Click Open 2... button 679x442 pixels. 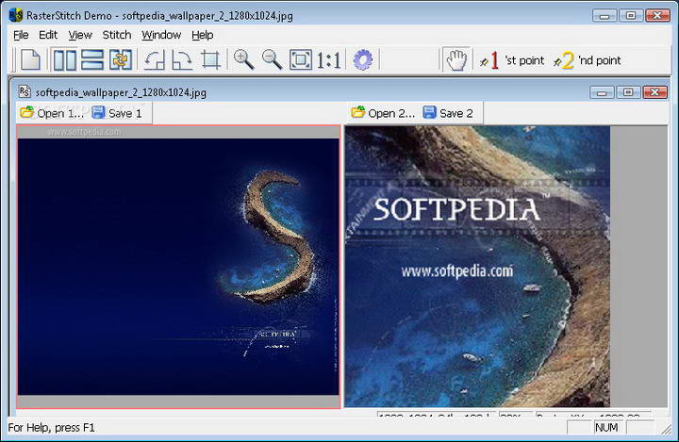(383, 113)
